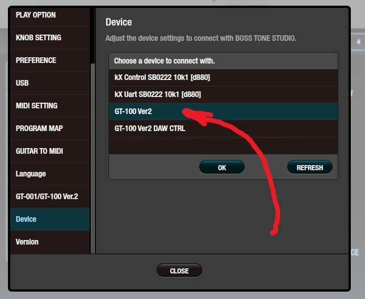Click the sidebar vertical scrollbar
The height and width of the screenshot is (299, 365).
point(93,158)
